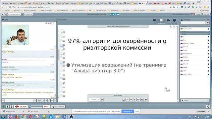The image size is (212, 119).
Task: Open the Members panel header
Action: (195, 20)
